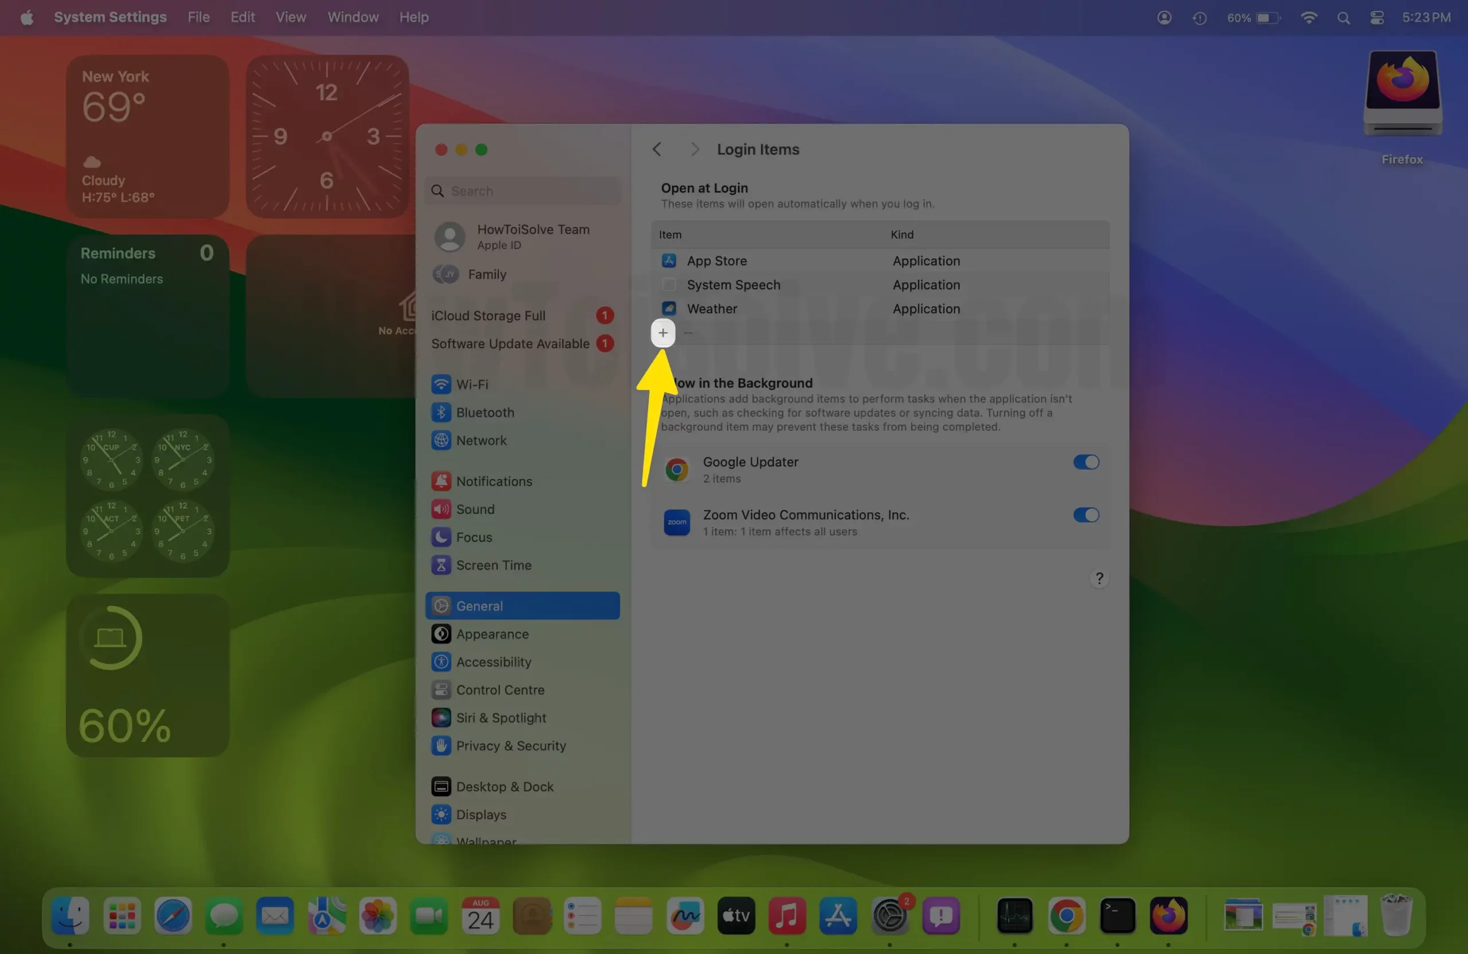The height and width of the screenshot is (954, 1468).
Task: Select the App Store login item row
Action: 880,261
